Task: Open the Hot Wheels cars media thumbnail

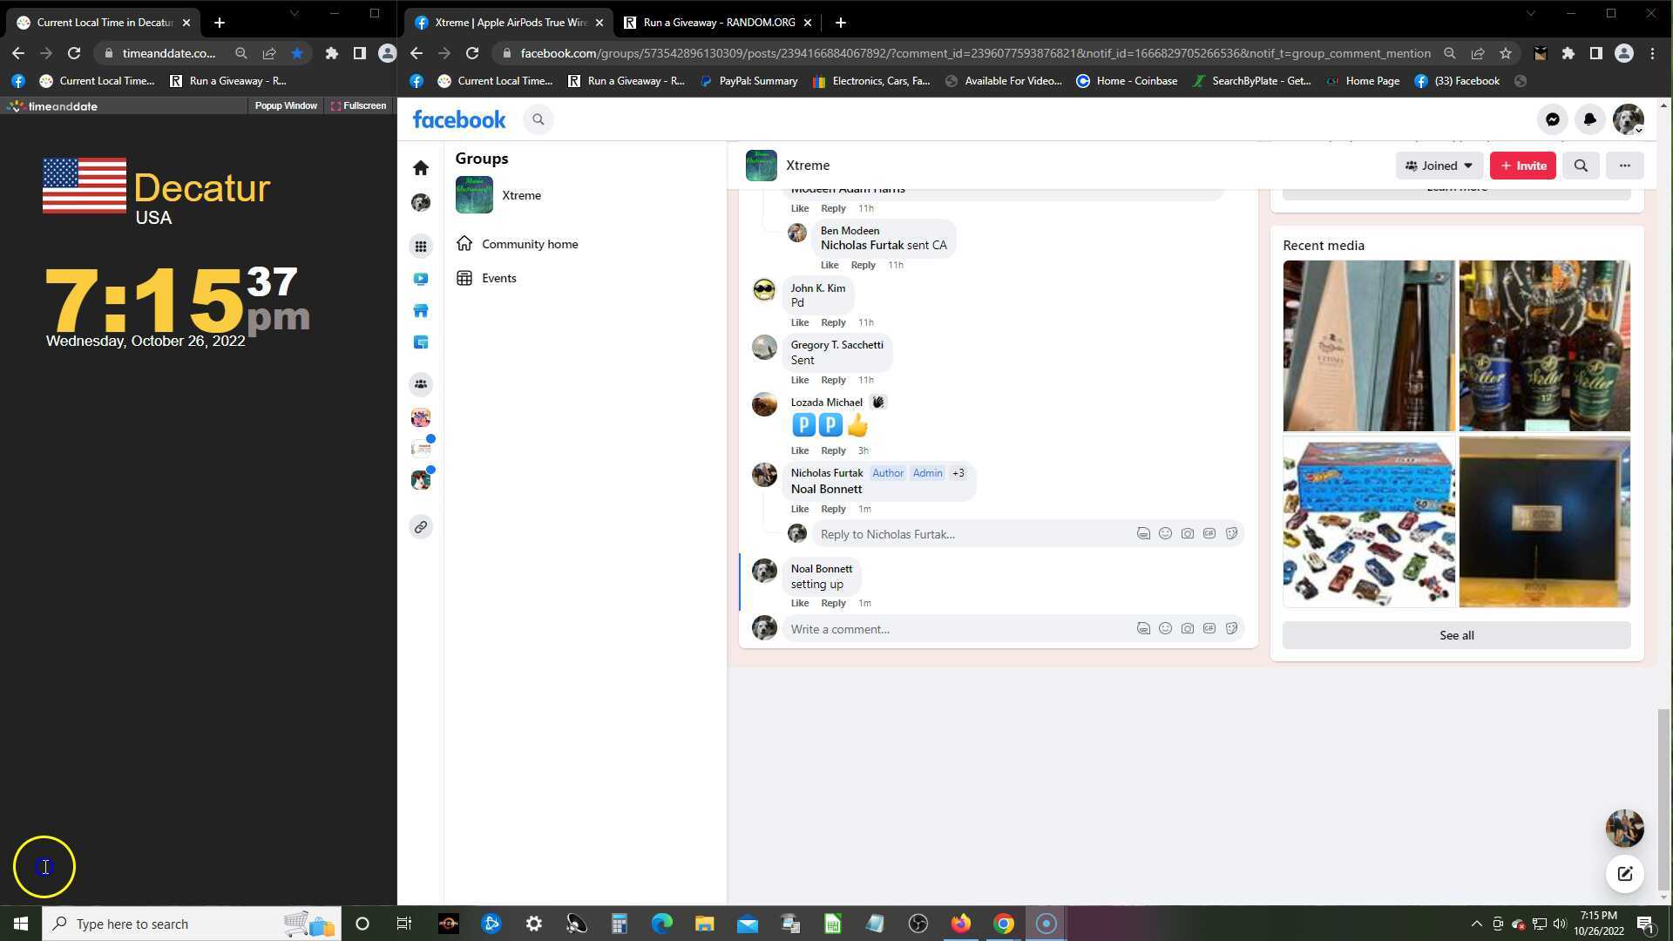Action: (1368, 521)
